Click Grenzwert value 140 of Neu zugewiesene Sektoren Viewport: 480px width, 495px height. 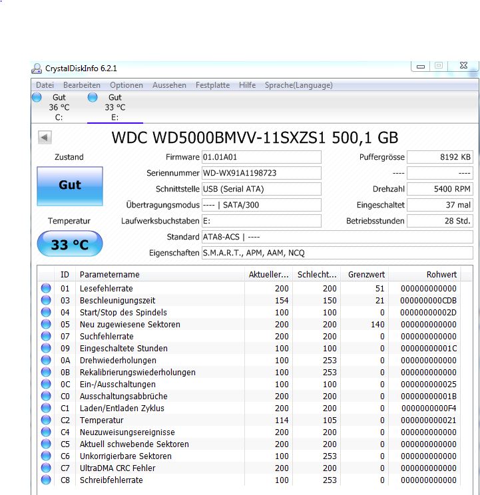point(377,324)
